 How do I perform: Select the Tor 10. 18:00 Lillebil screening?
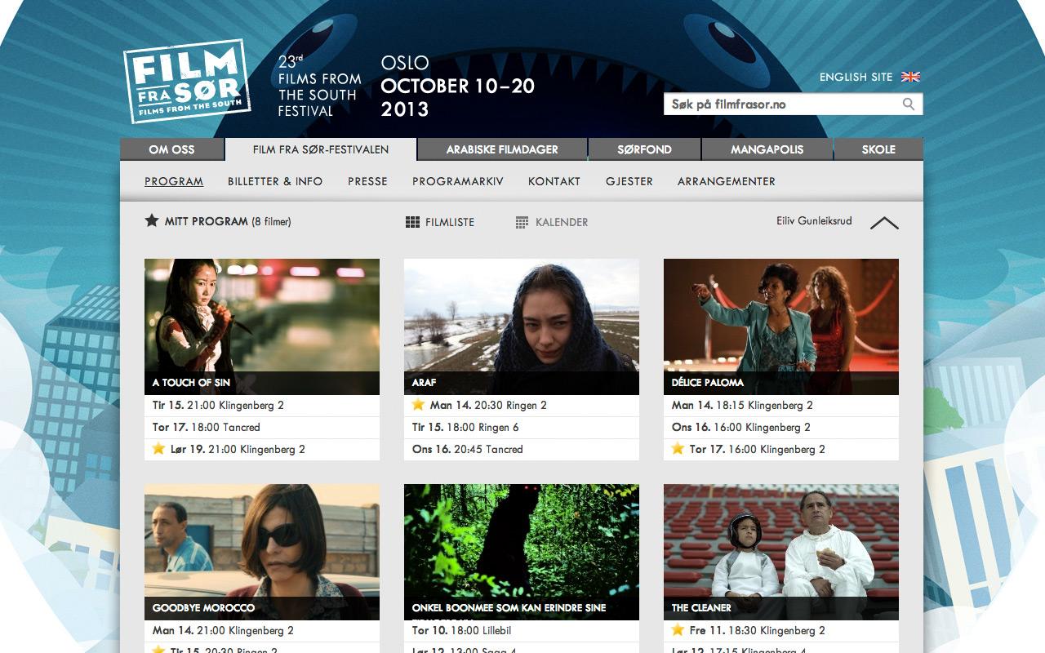pos(522,630)
